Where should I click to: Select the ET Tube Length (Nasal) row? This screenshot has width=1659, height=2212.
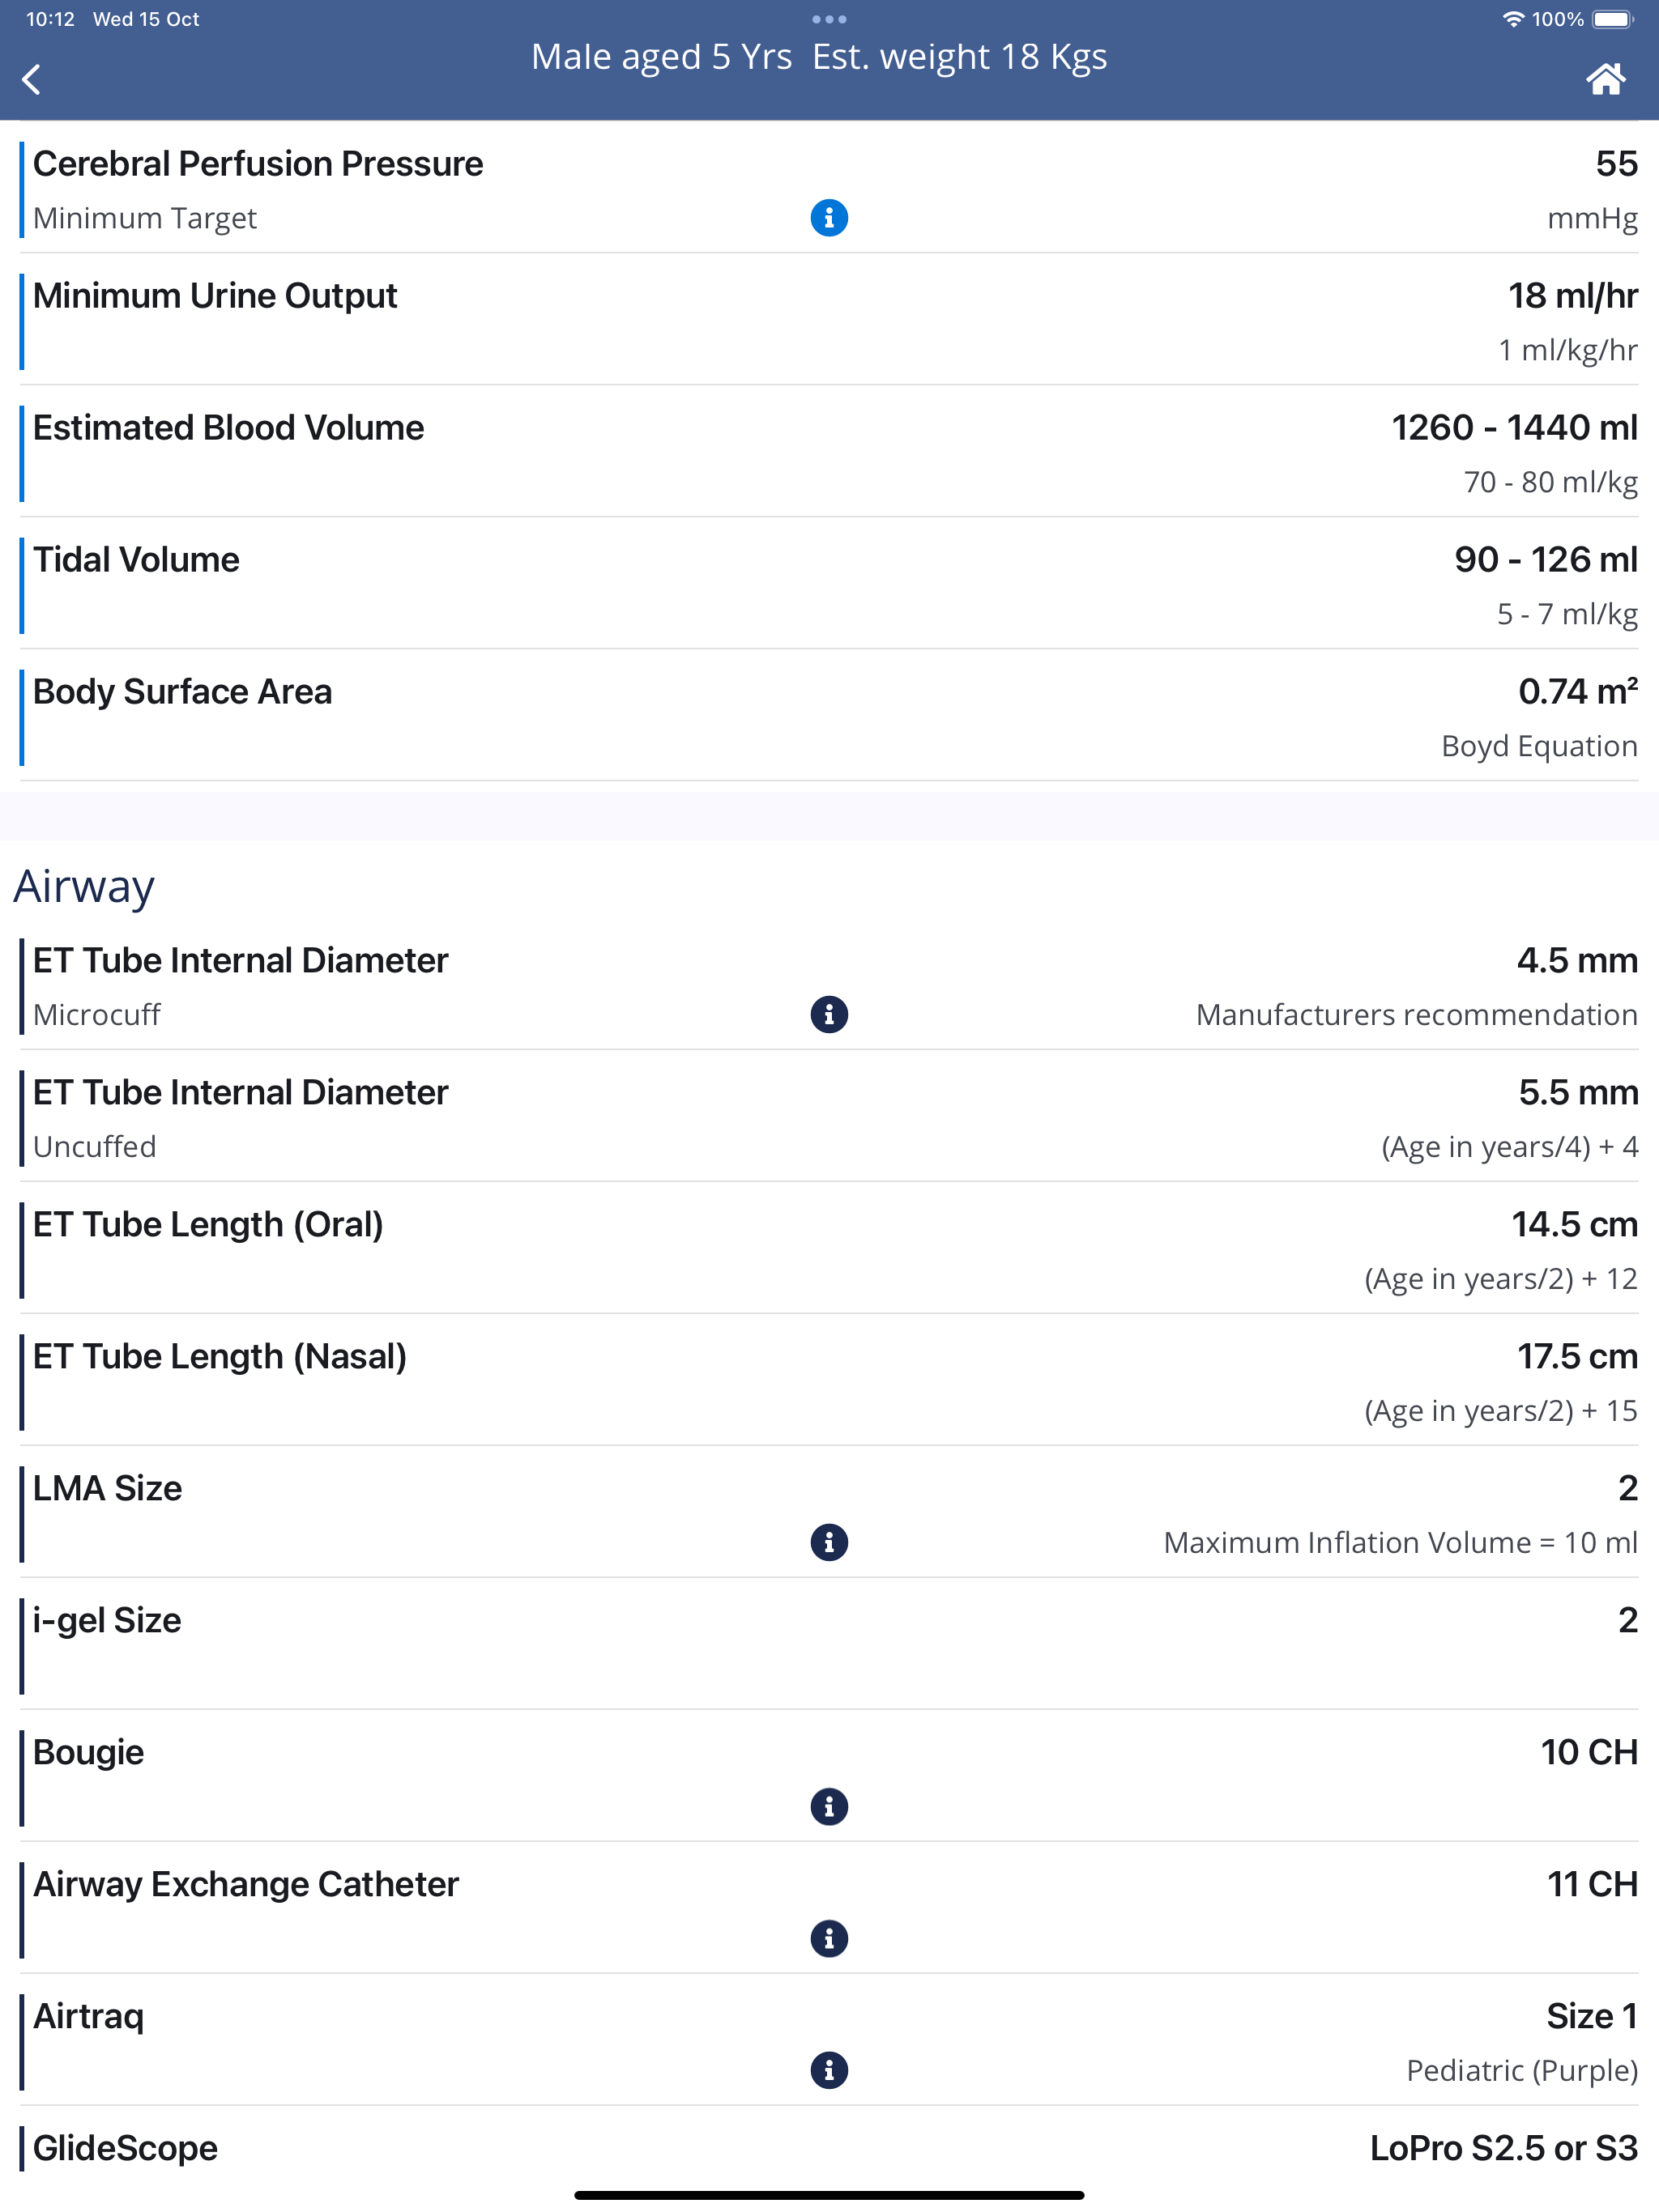[x=829, y=1381]
